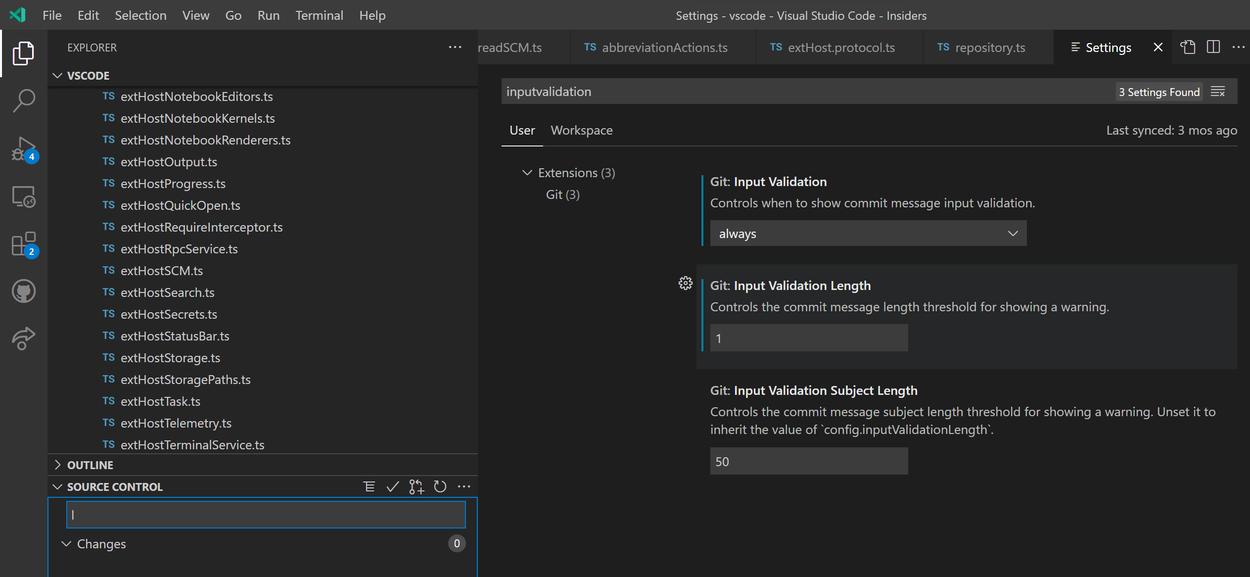Open the Git Input Validation dropdown
1250x577 pixels.
868,233
